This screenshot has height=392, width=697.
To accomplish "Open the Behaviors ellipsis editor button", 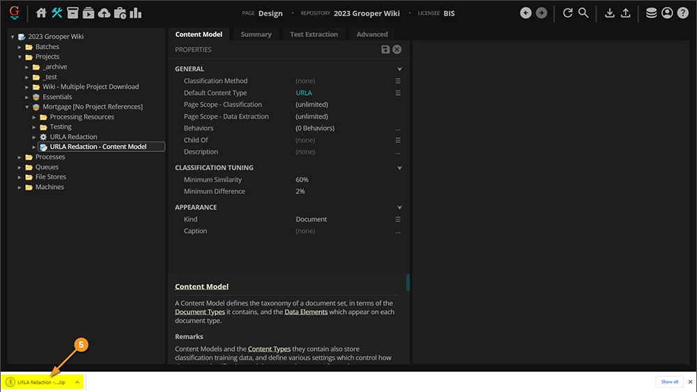I will (398, 128).
